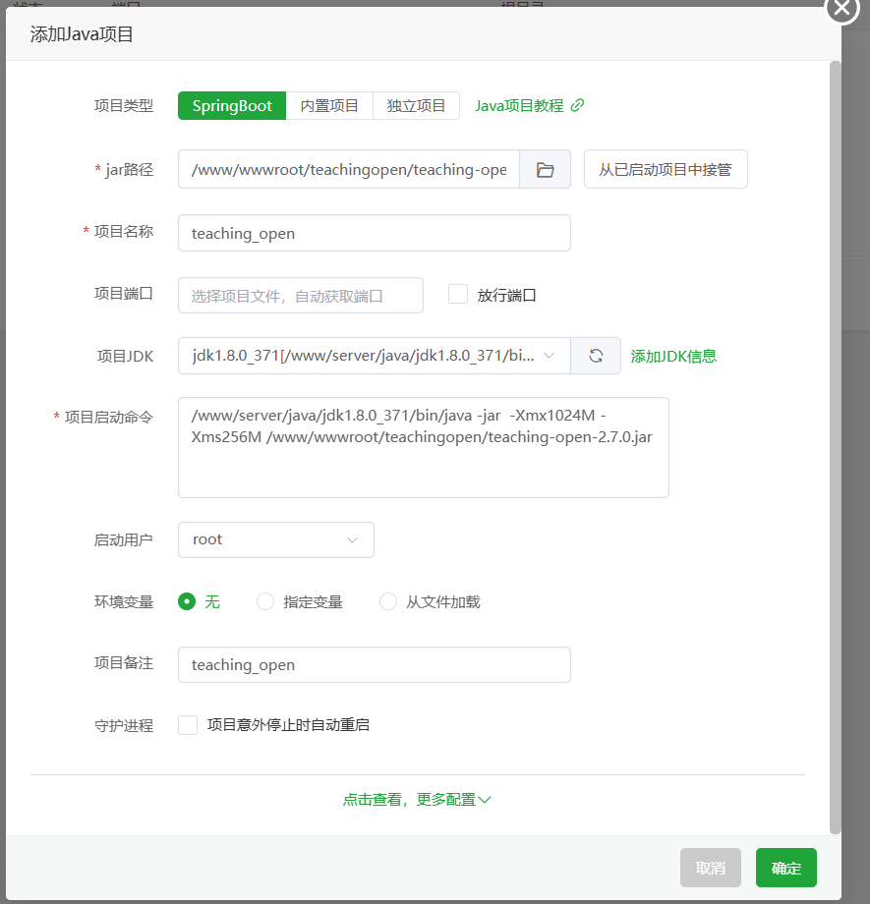The width and height of the screenshot is (870, 904).
Task: Open the 启动用户 root dropdown
Action: coord(275,539)
